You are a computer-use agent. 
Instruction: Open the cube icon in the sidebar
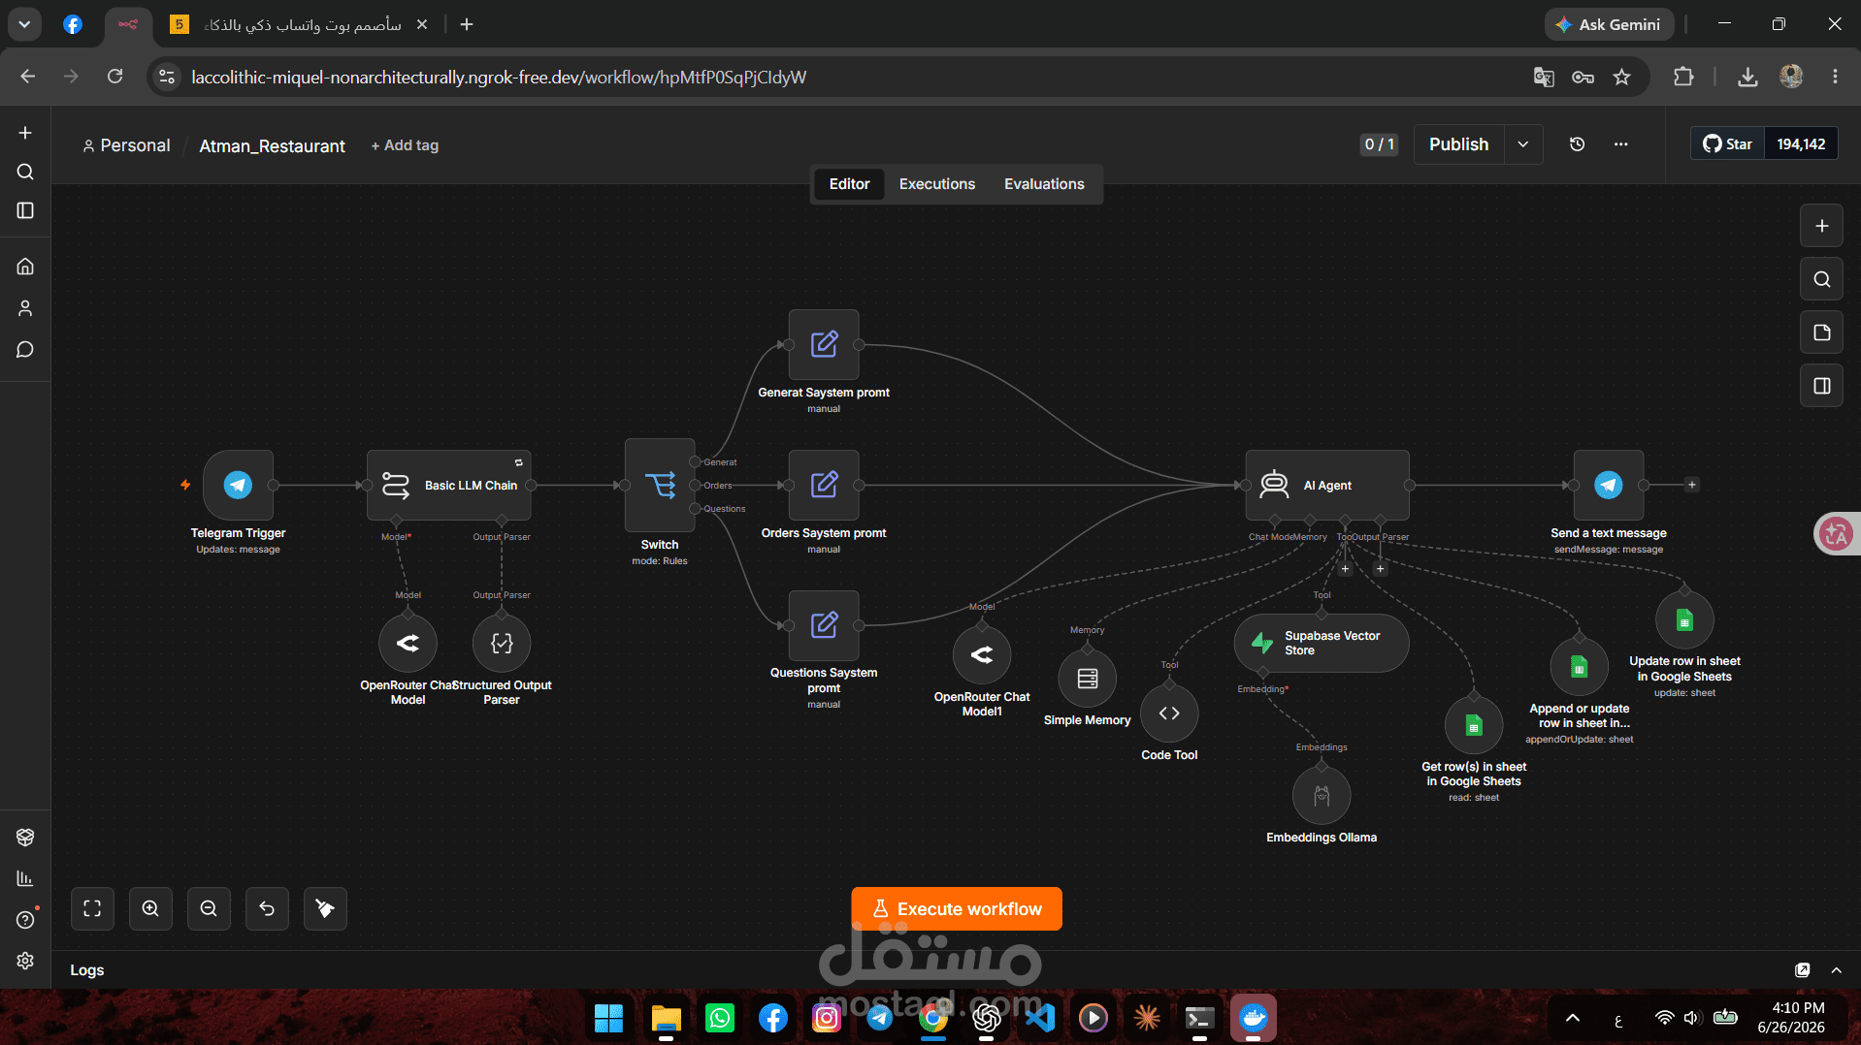pos(25,837)
